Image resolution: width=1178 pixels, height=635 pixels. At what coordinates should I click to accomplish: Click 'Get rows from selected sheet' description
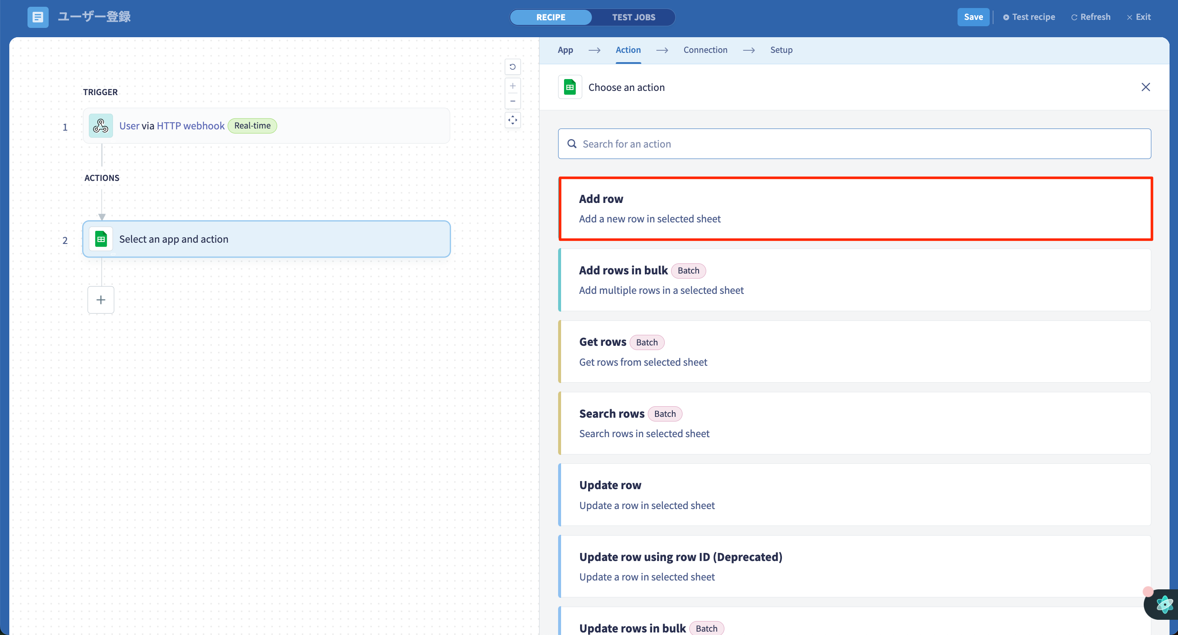click(x=643, y=362)
